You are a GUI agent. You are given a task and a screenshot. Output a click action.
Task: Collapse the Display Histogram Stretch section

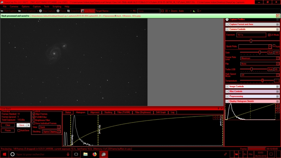(x=227, y=101)
